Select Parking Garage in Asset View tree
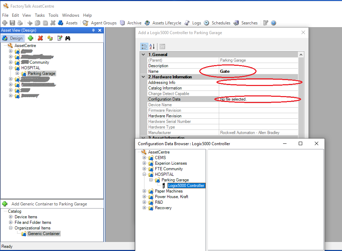Screen dimensions: 342x251 pos(42,73)
